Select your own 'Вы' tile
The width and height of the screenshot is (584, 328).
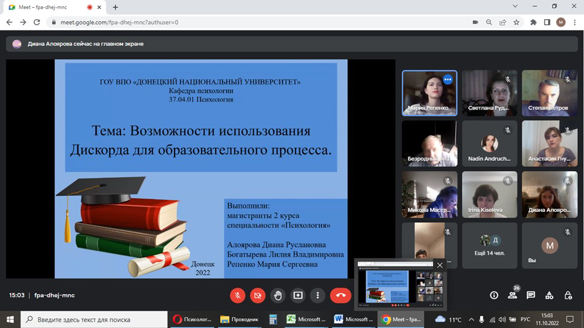pos(549,245)
